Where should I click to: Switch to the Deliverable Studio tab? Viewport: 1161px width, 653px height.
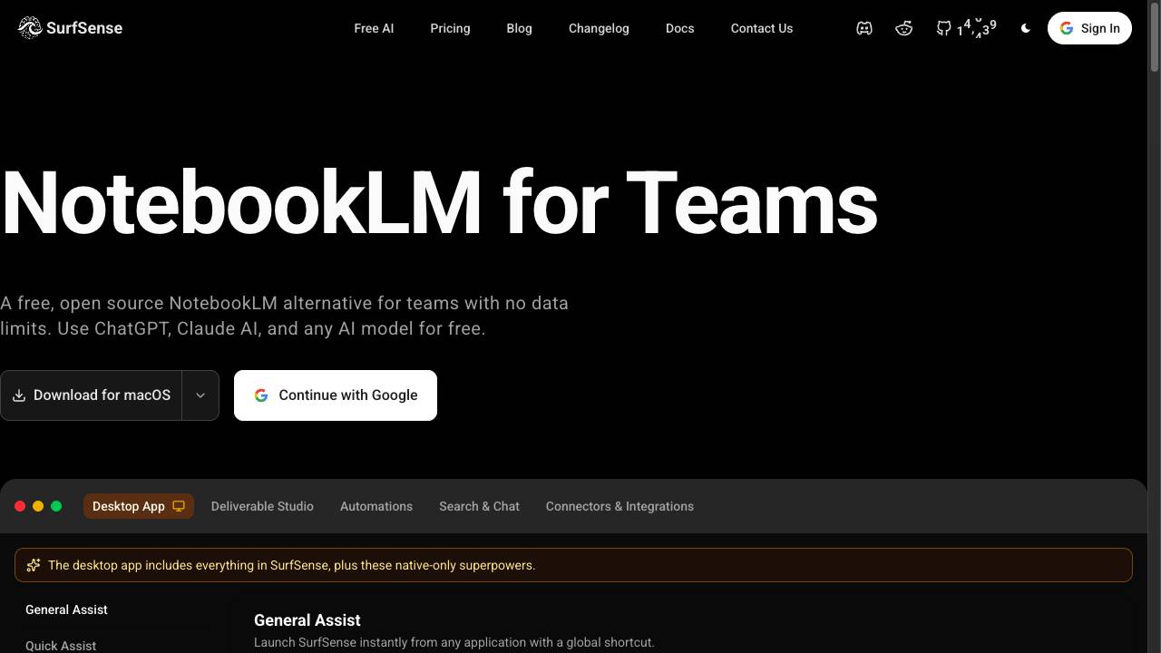(x=262, y=506)
